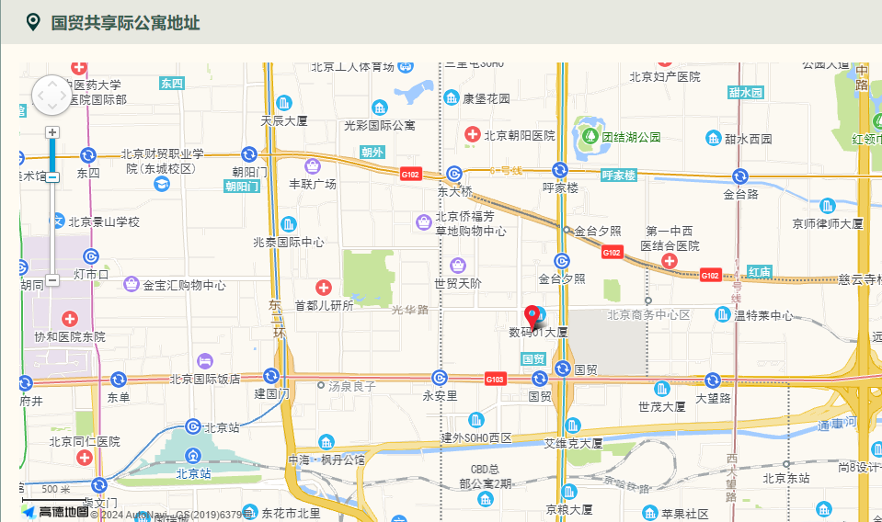Click the 丰联广场 shopping icon
The width and height of the screenshot is (882, 522).
312,166
